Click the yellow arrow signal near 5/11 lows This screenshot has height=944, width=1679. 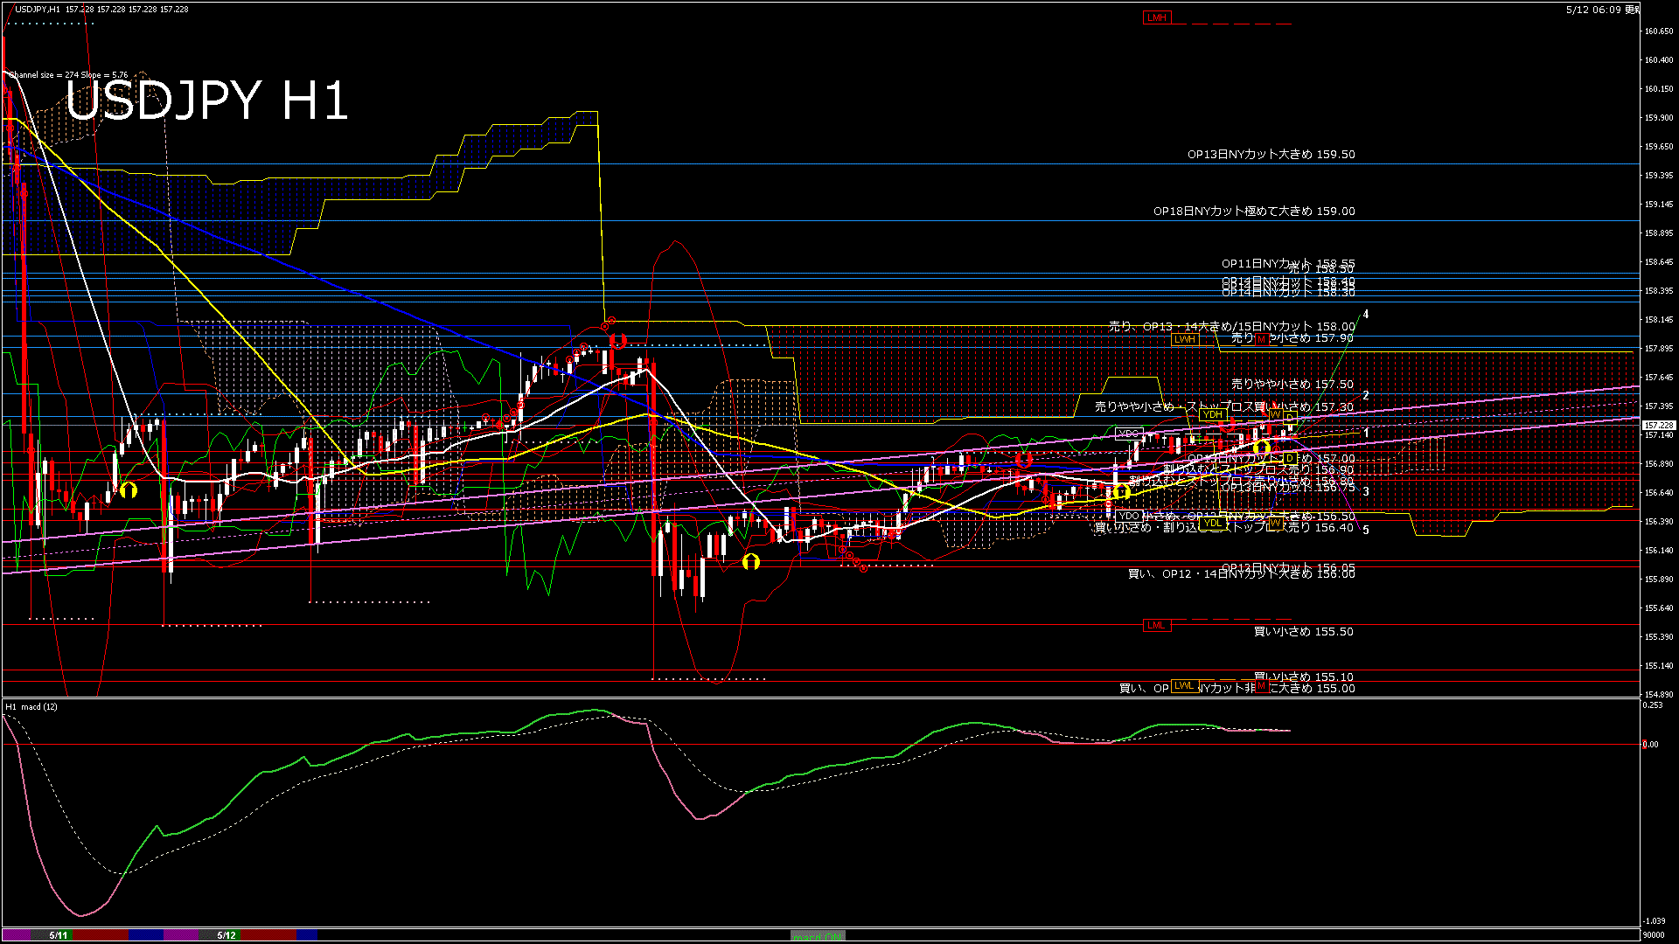click(x=129, y=489)
